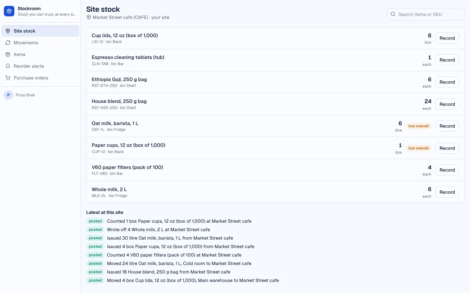
Task: Navigate to Purchase orders
Action: [40, 78]
